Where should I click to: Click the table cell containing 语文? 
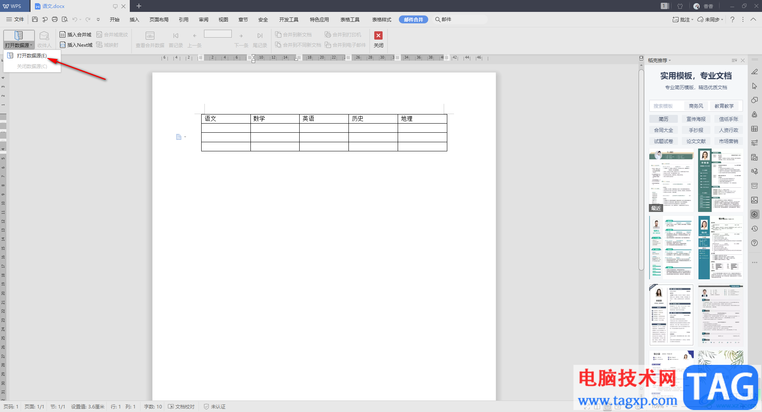pos(226,119)
